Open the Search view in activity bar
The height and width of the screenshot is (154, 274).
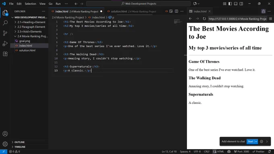[5, 23]
